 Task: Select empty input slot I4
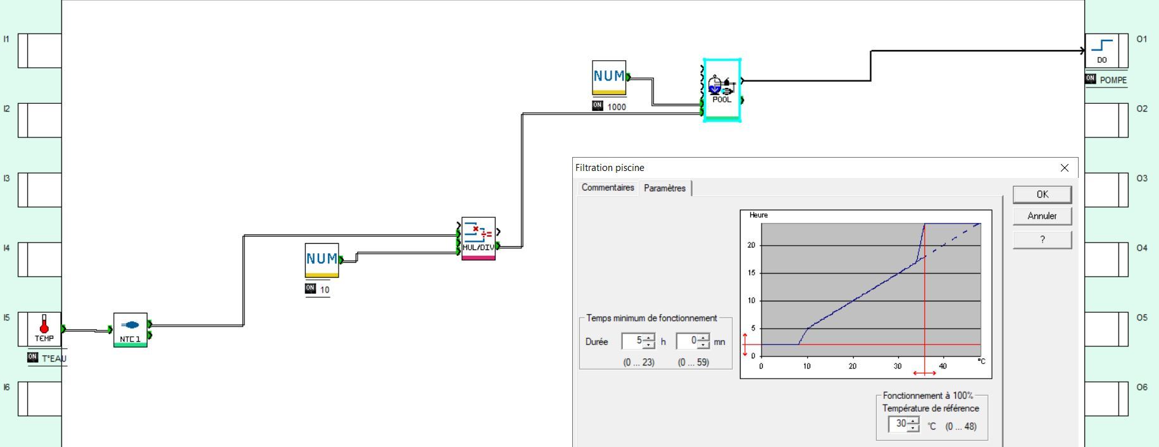pos(40,260)
